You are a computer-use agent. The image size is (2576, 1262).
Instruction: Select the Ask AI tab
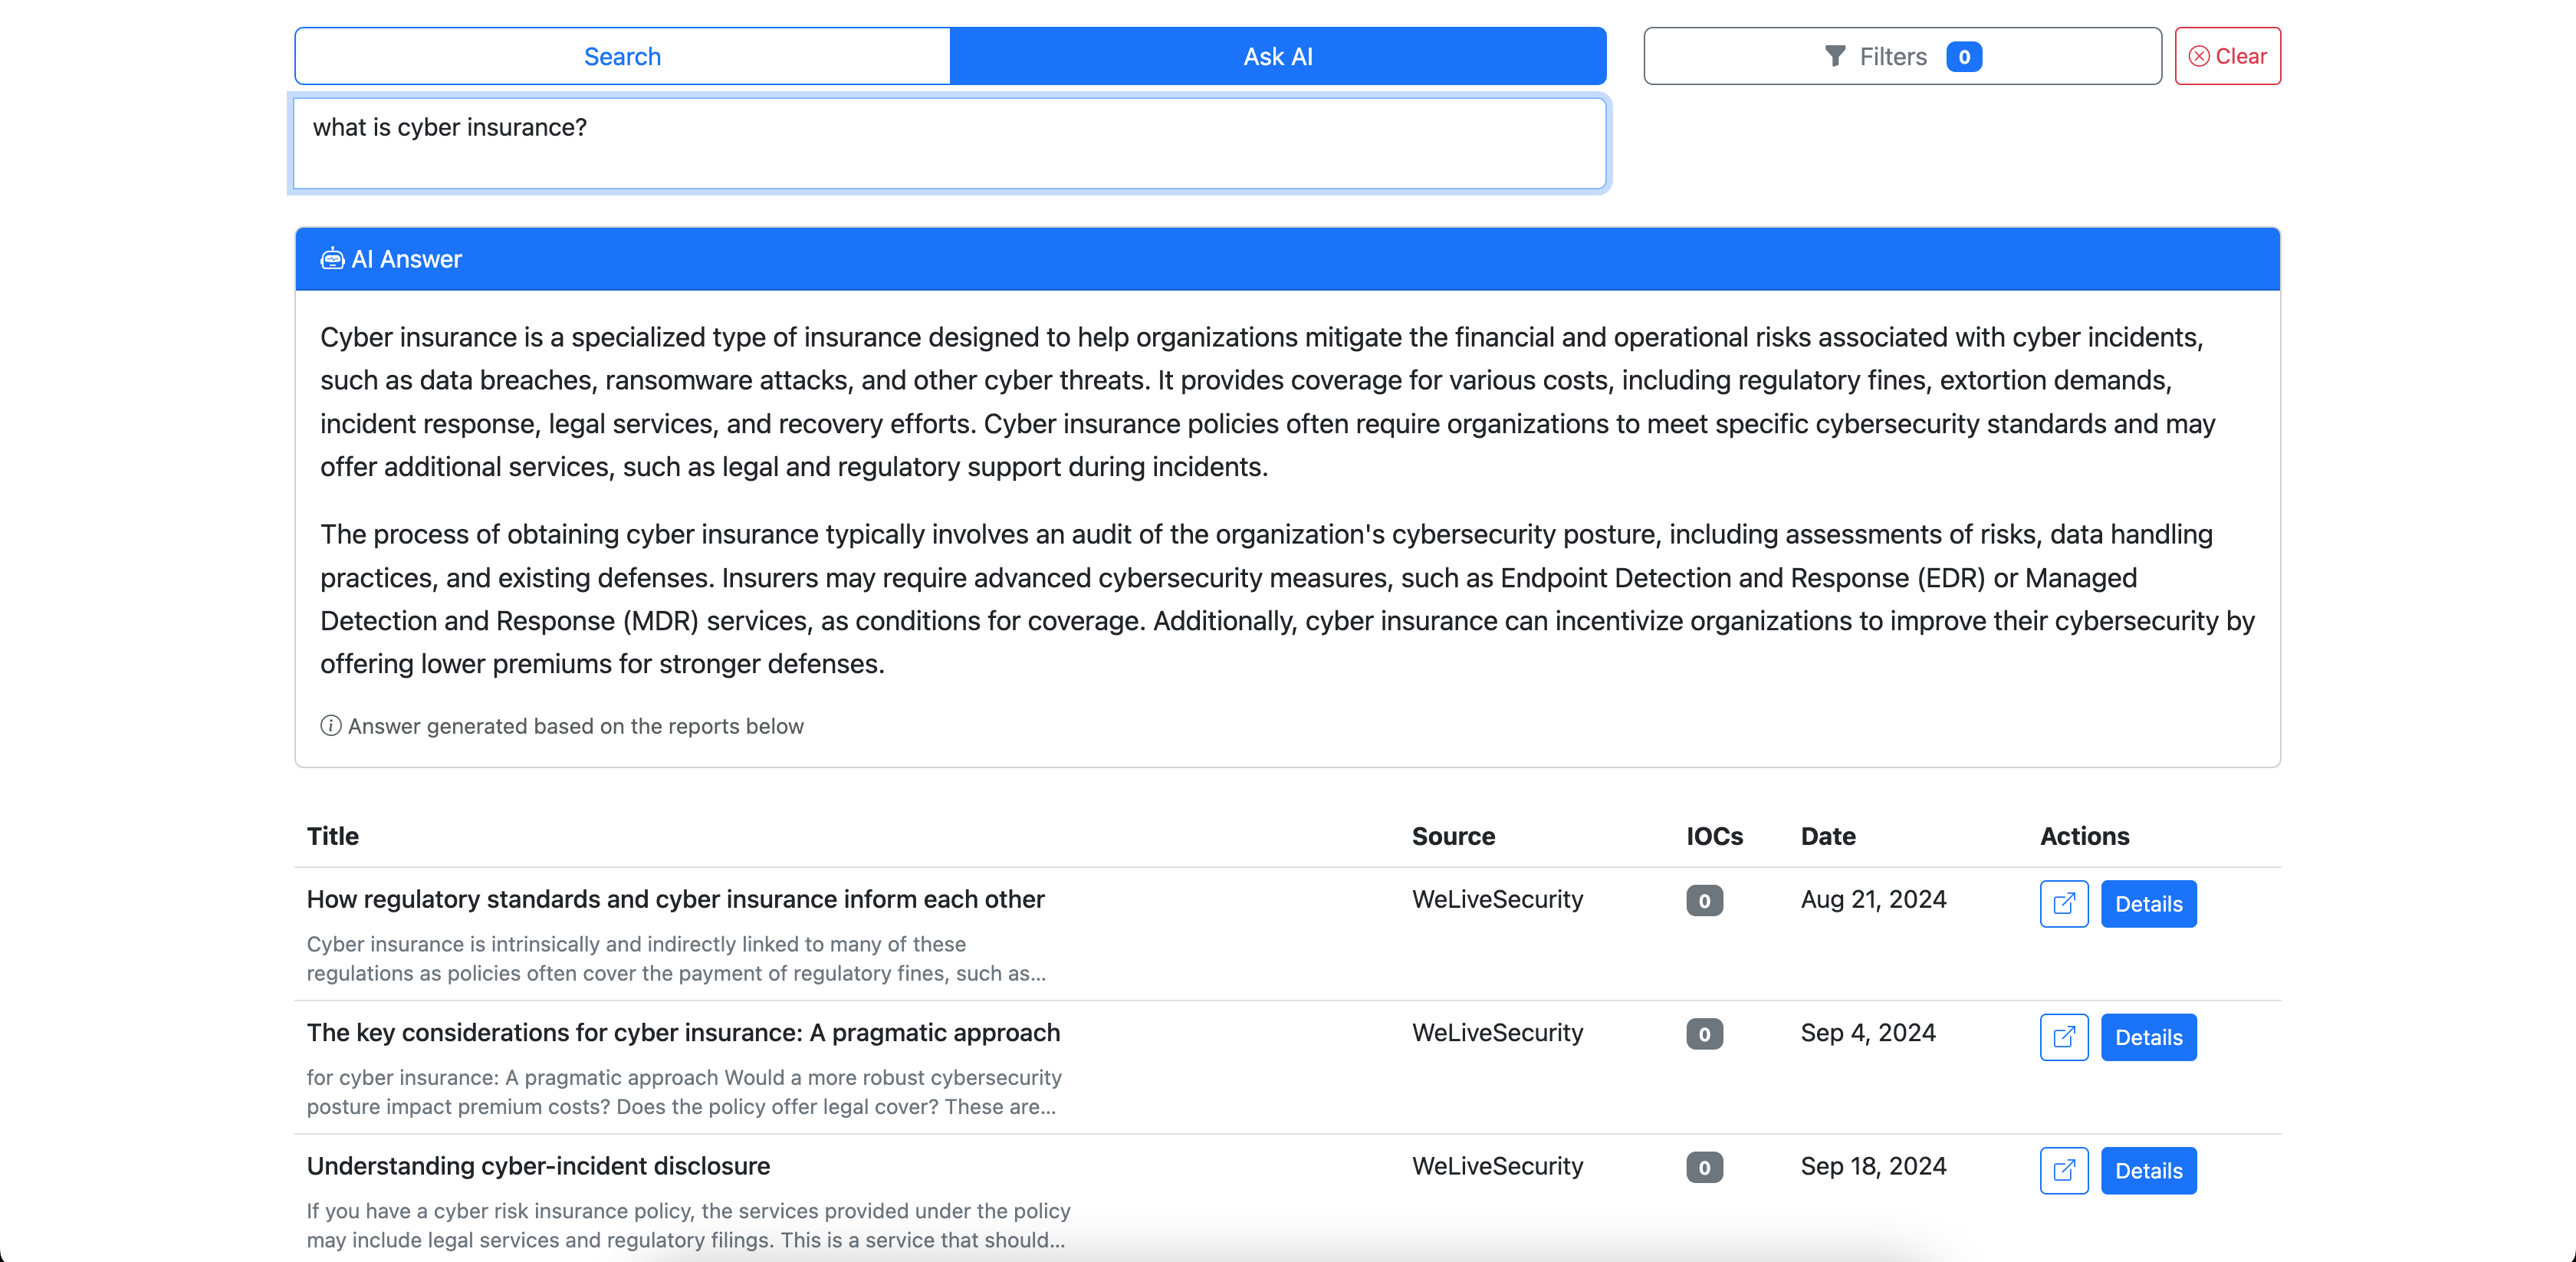(1277, 56)
